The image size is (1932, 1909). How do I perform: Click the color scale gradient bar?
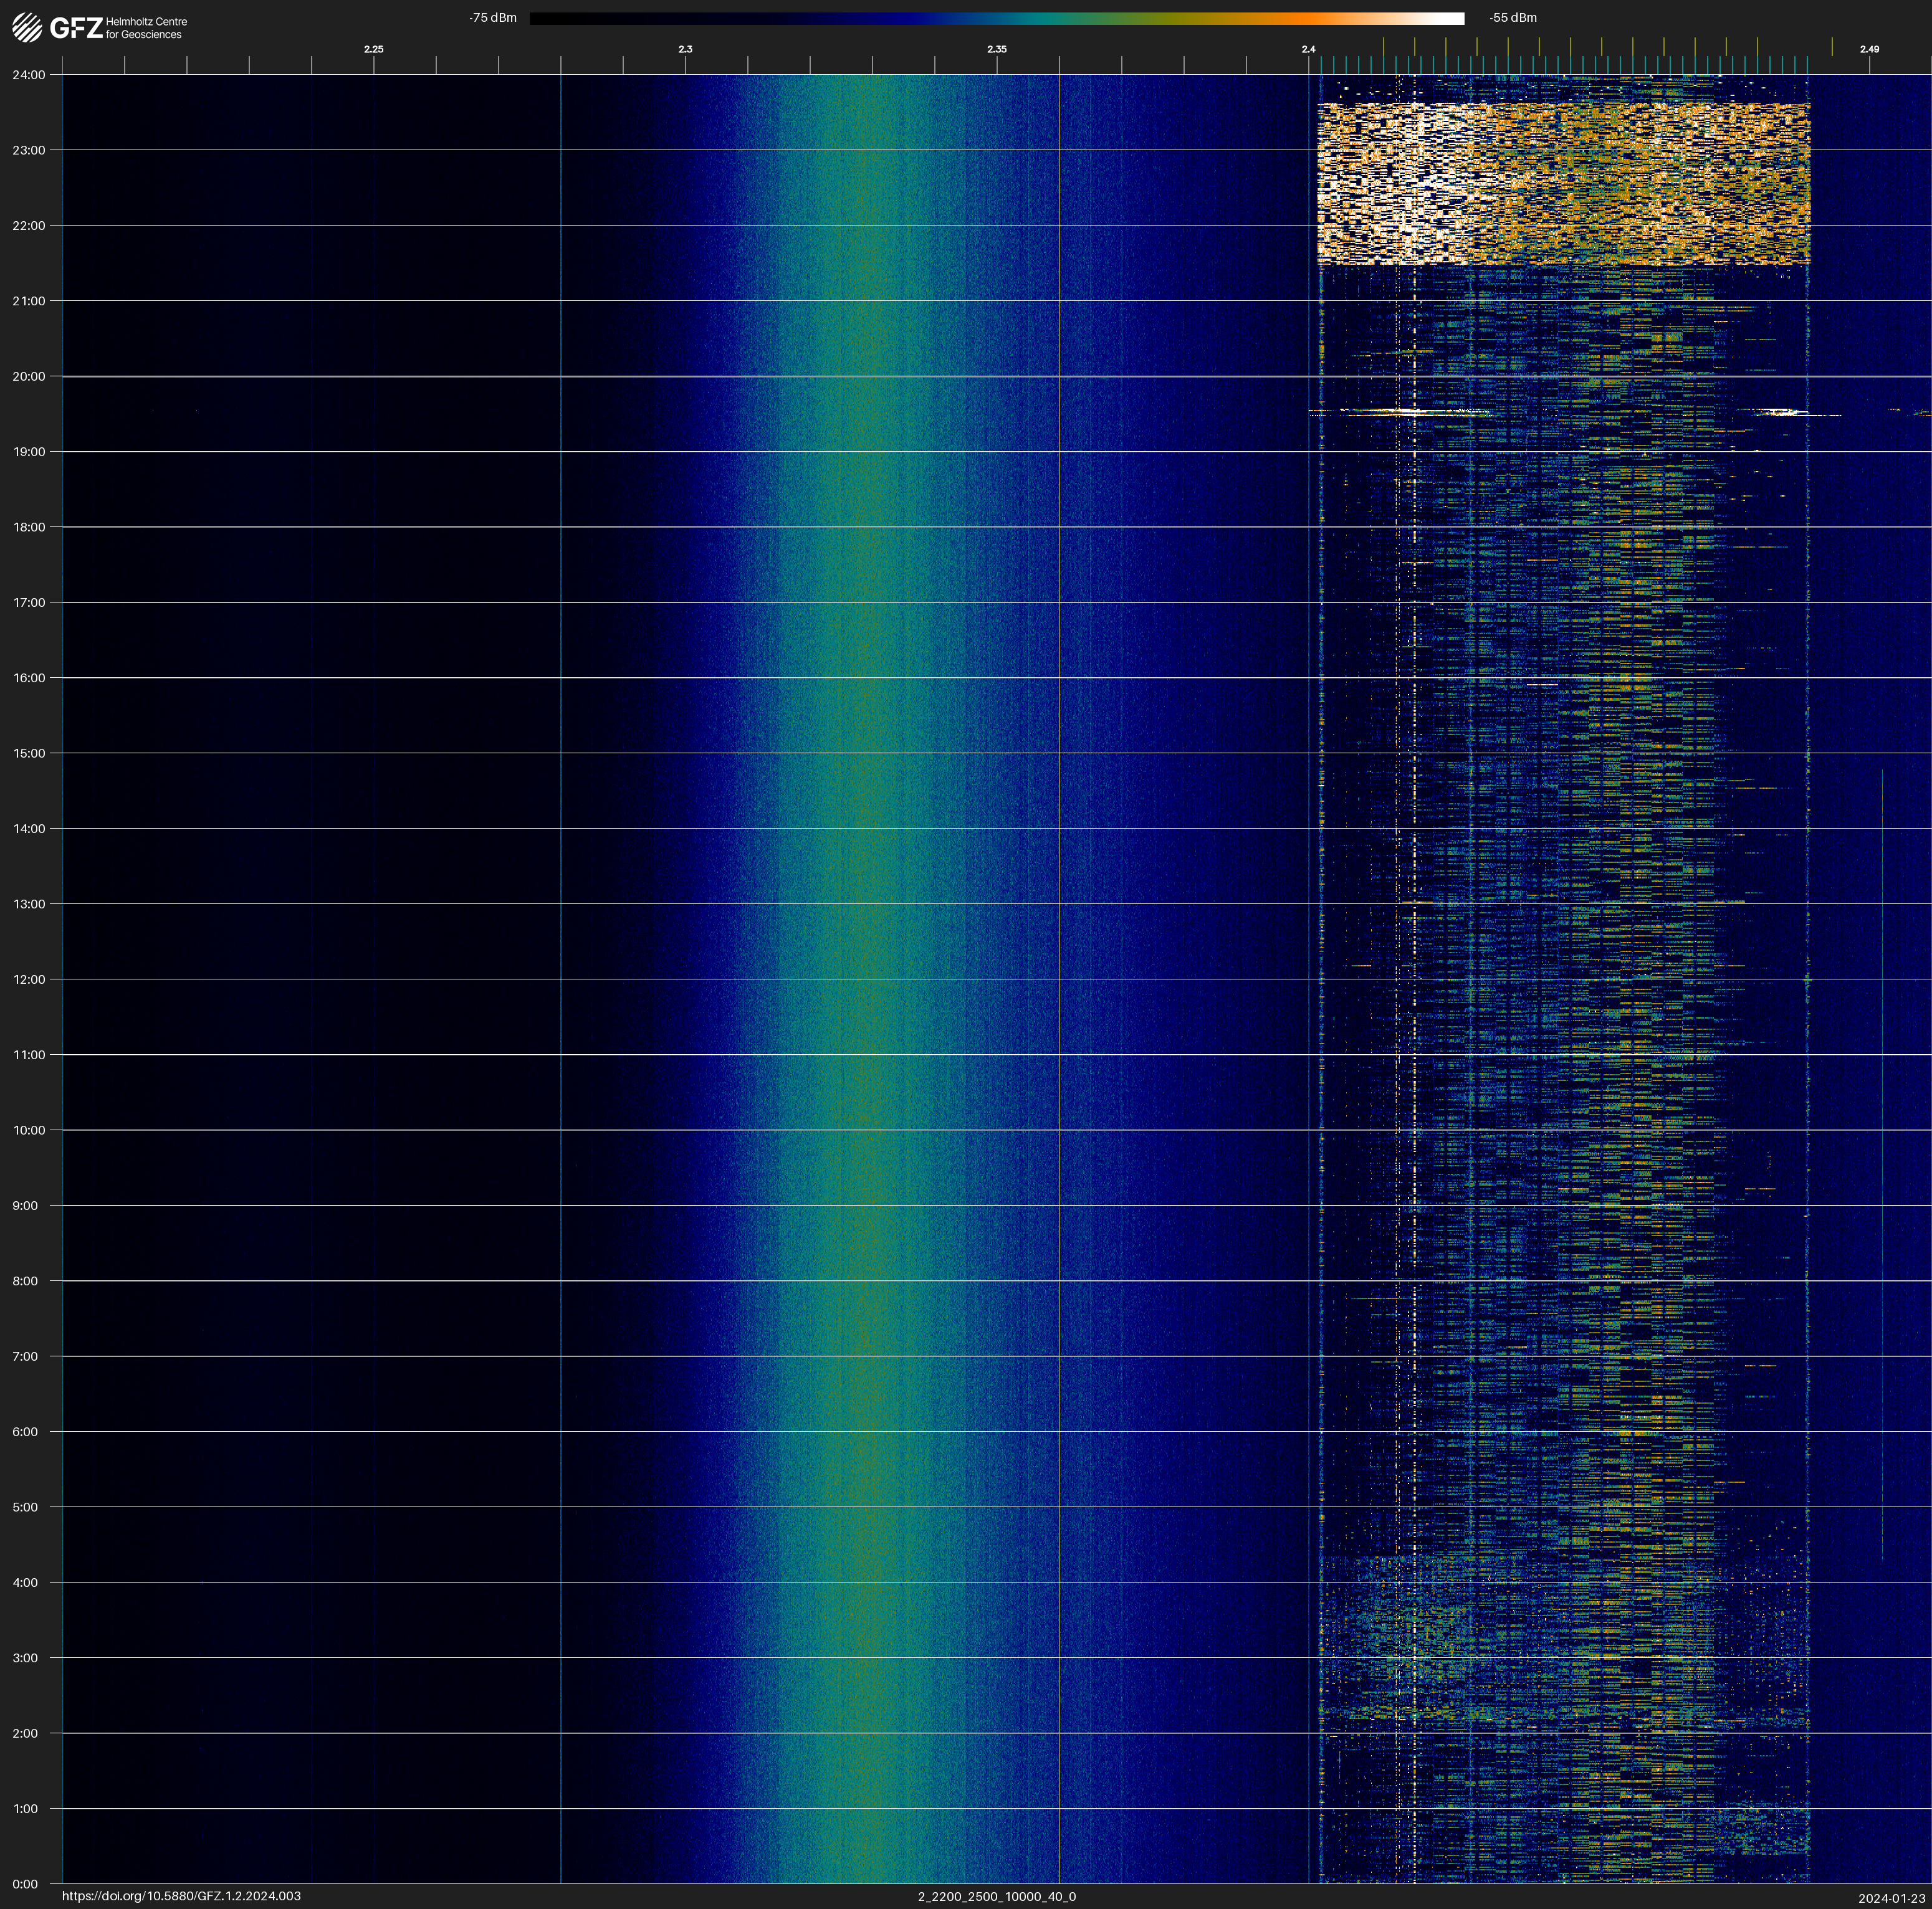click(x=996, y=18)
